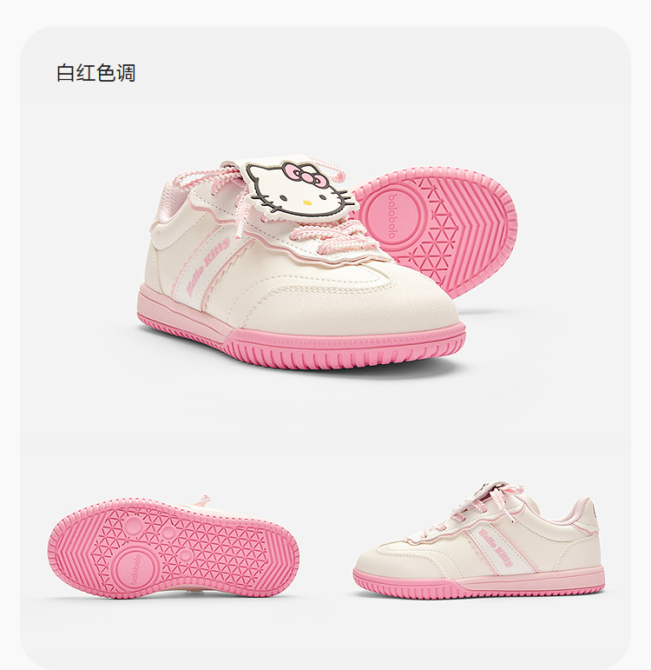
Task: Pick the pink midsole of large shoe
Action: (x=299, y=342)
